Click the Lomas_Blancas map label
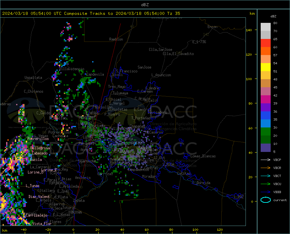 coord(203,156)
